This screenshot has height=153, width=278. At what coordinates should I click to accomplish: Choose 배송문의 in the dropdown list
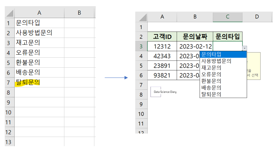click(223, 88)
